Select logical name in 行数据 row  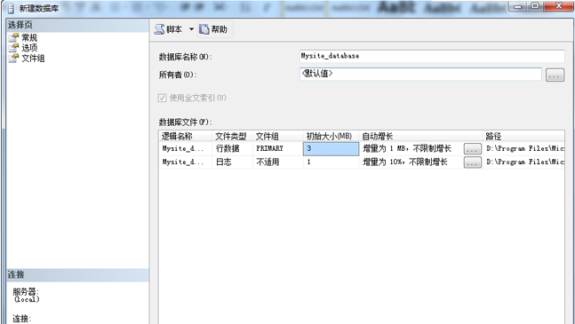[x=186, y=148]
